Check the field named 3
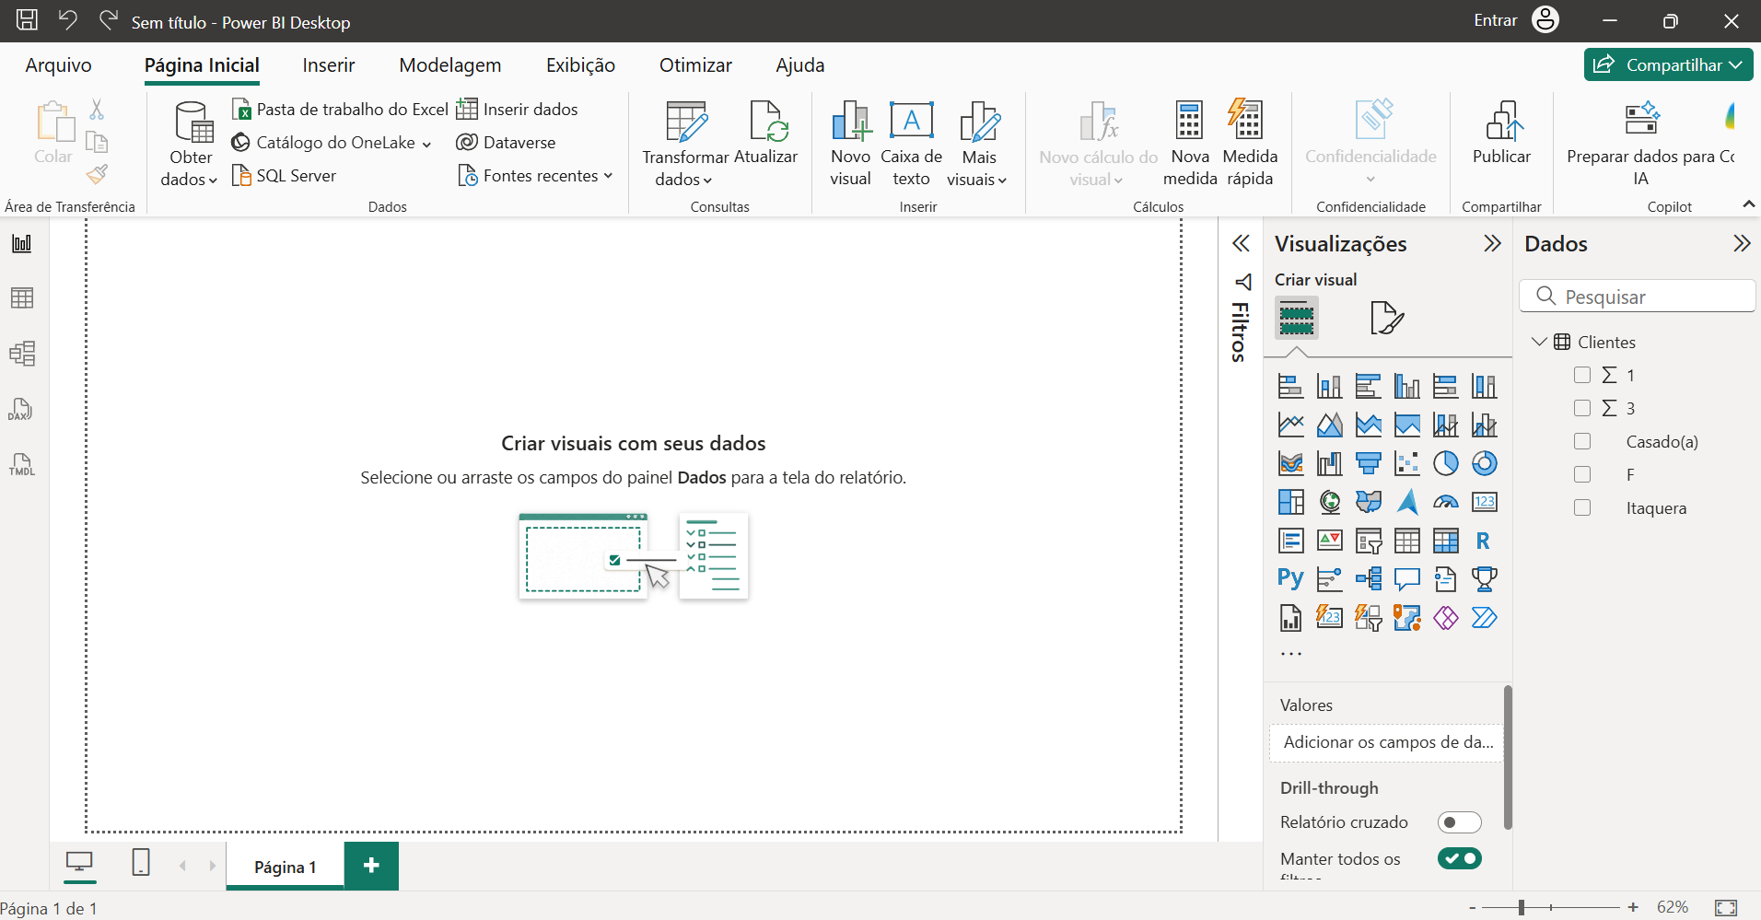This screenshot has height=920, width=1761. (1582, 408)
